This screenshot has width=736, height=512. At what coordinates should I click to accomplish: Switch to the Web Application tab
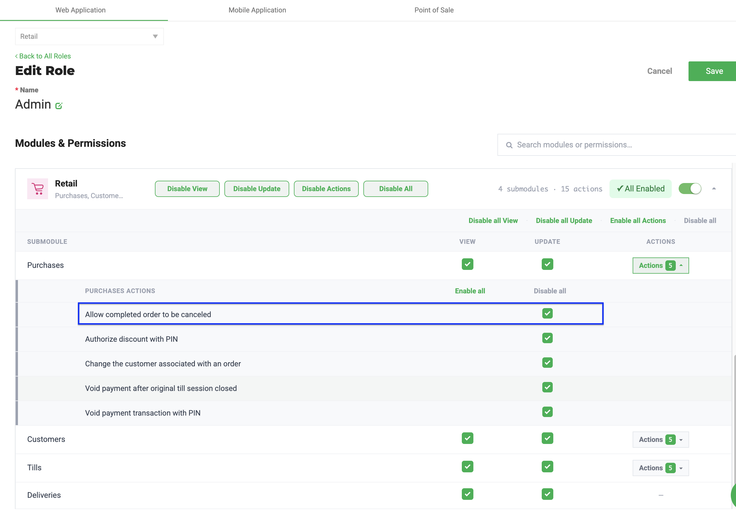pos(80,10)
